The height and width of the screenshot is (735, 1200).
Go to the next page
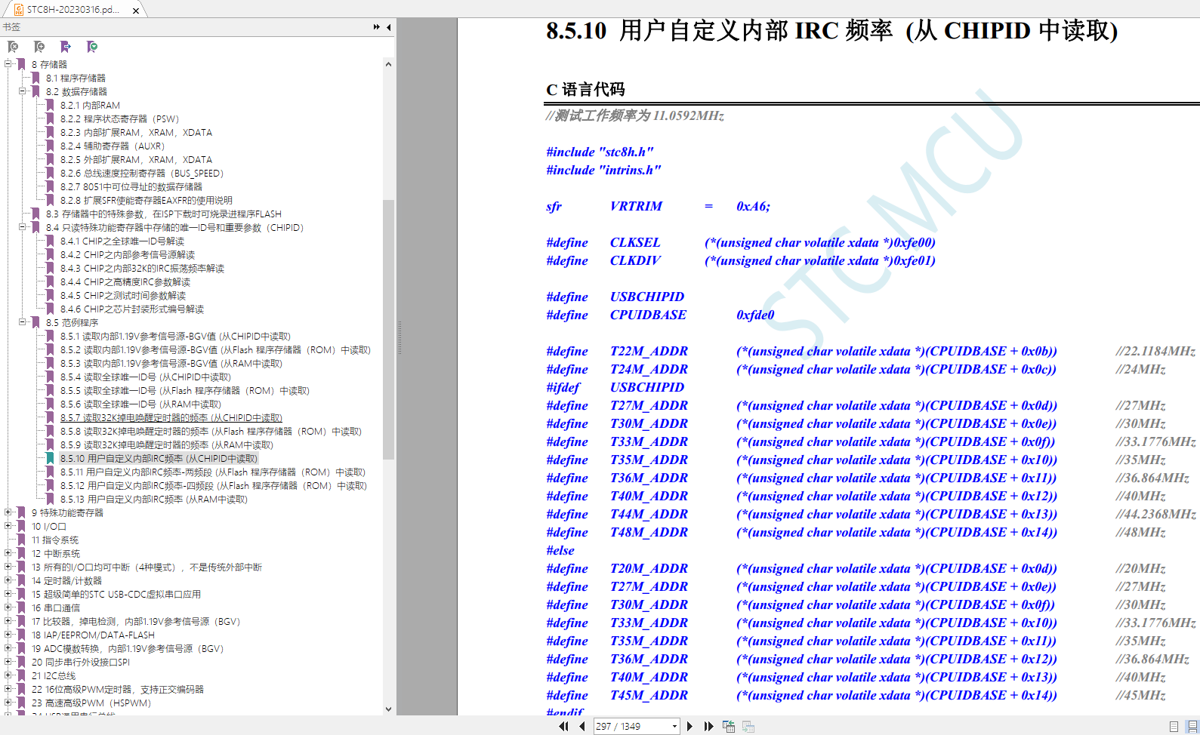tap(689, 726)
